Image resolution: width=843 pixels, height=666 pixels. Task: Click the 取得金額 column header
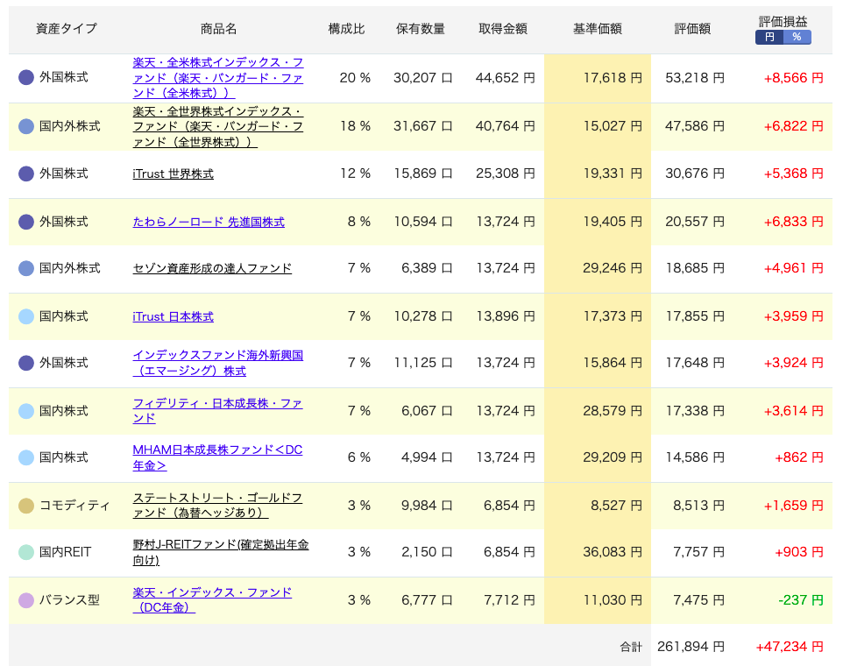coord(503,29)
